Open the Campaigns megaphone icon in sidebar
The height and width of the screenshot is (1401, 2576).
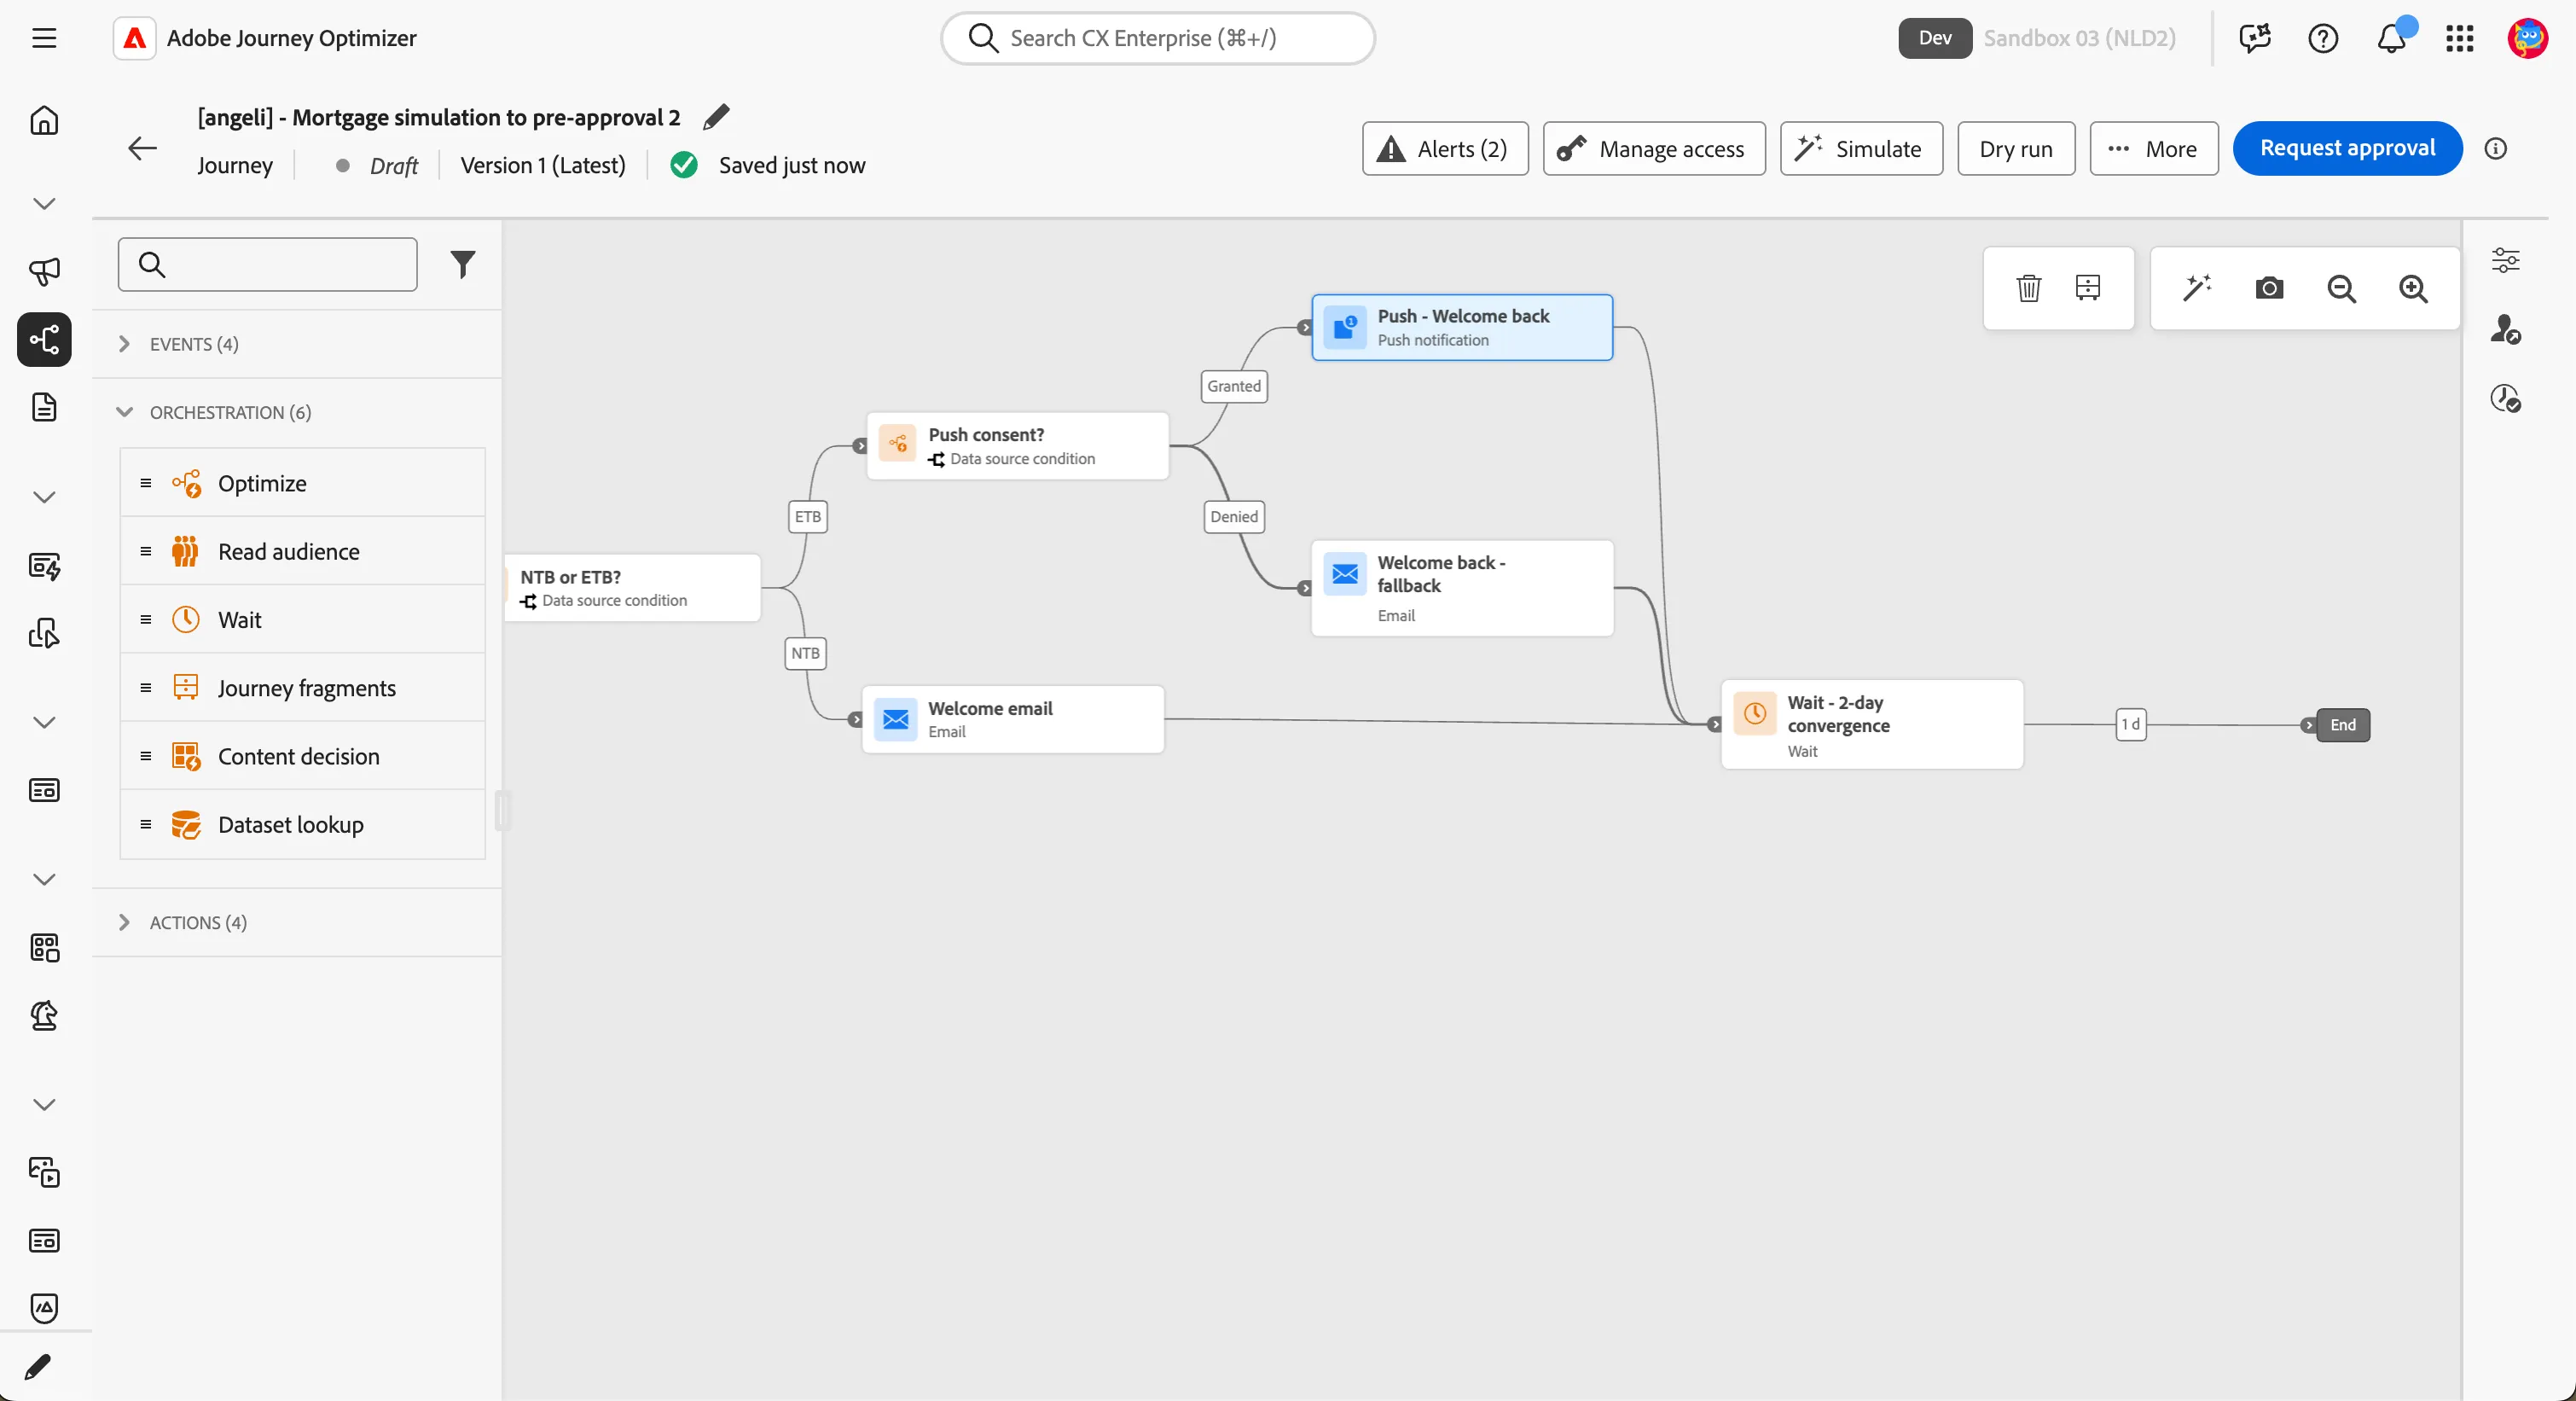[x=44, y=271]
